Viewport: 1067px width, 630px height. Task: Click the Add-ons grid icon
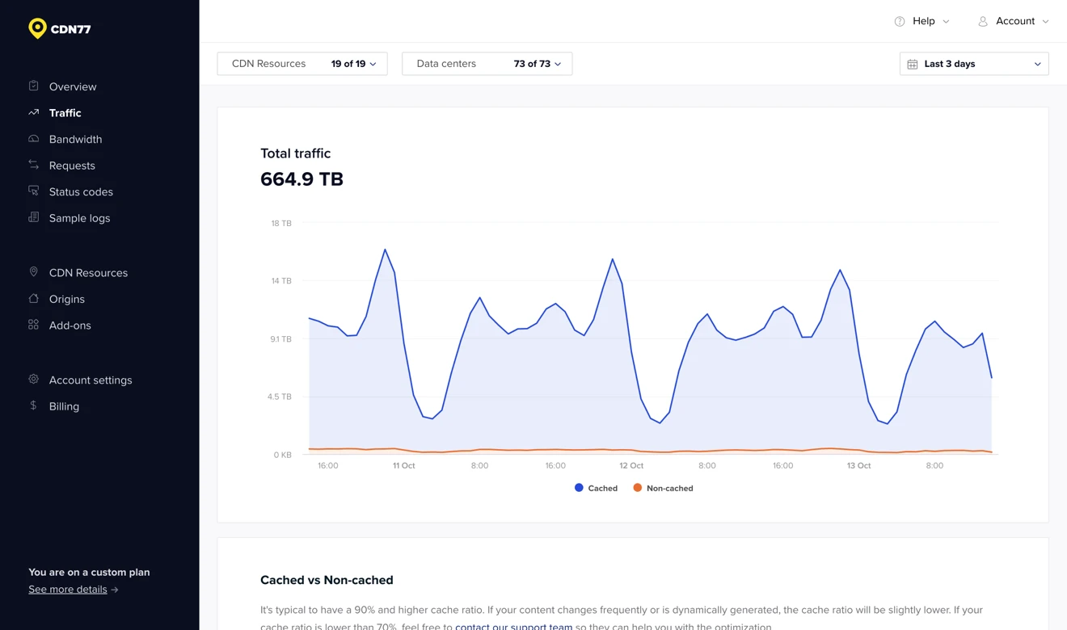(33, 325)
